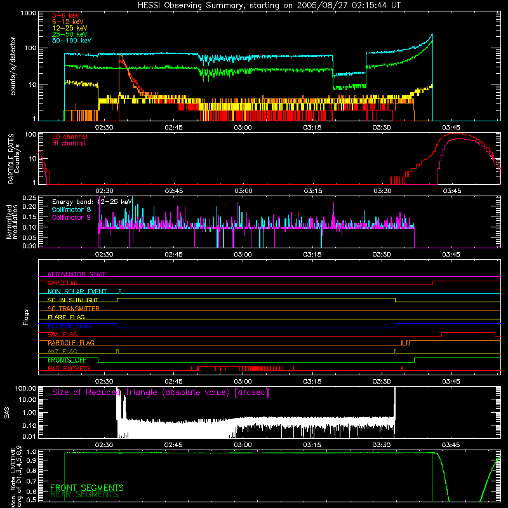
Task: Click 03:30 tick label under the SAS plot
Action: point(382,445)
